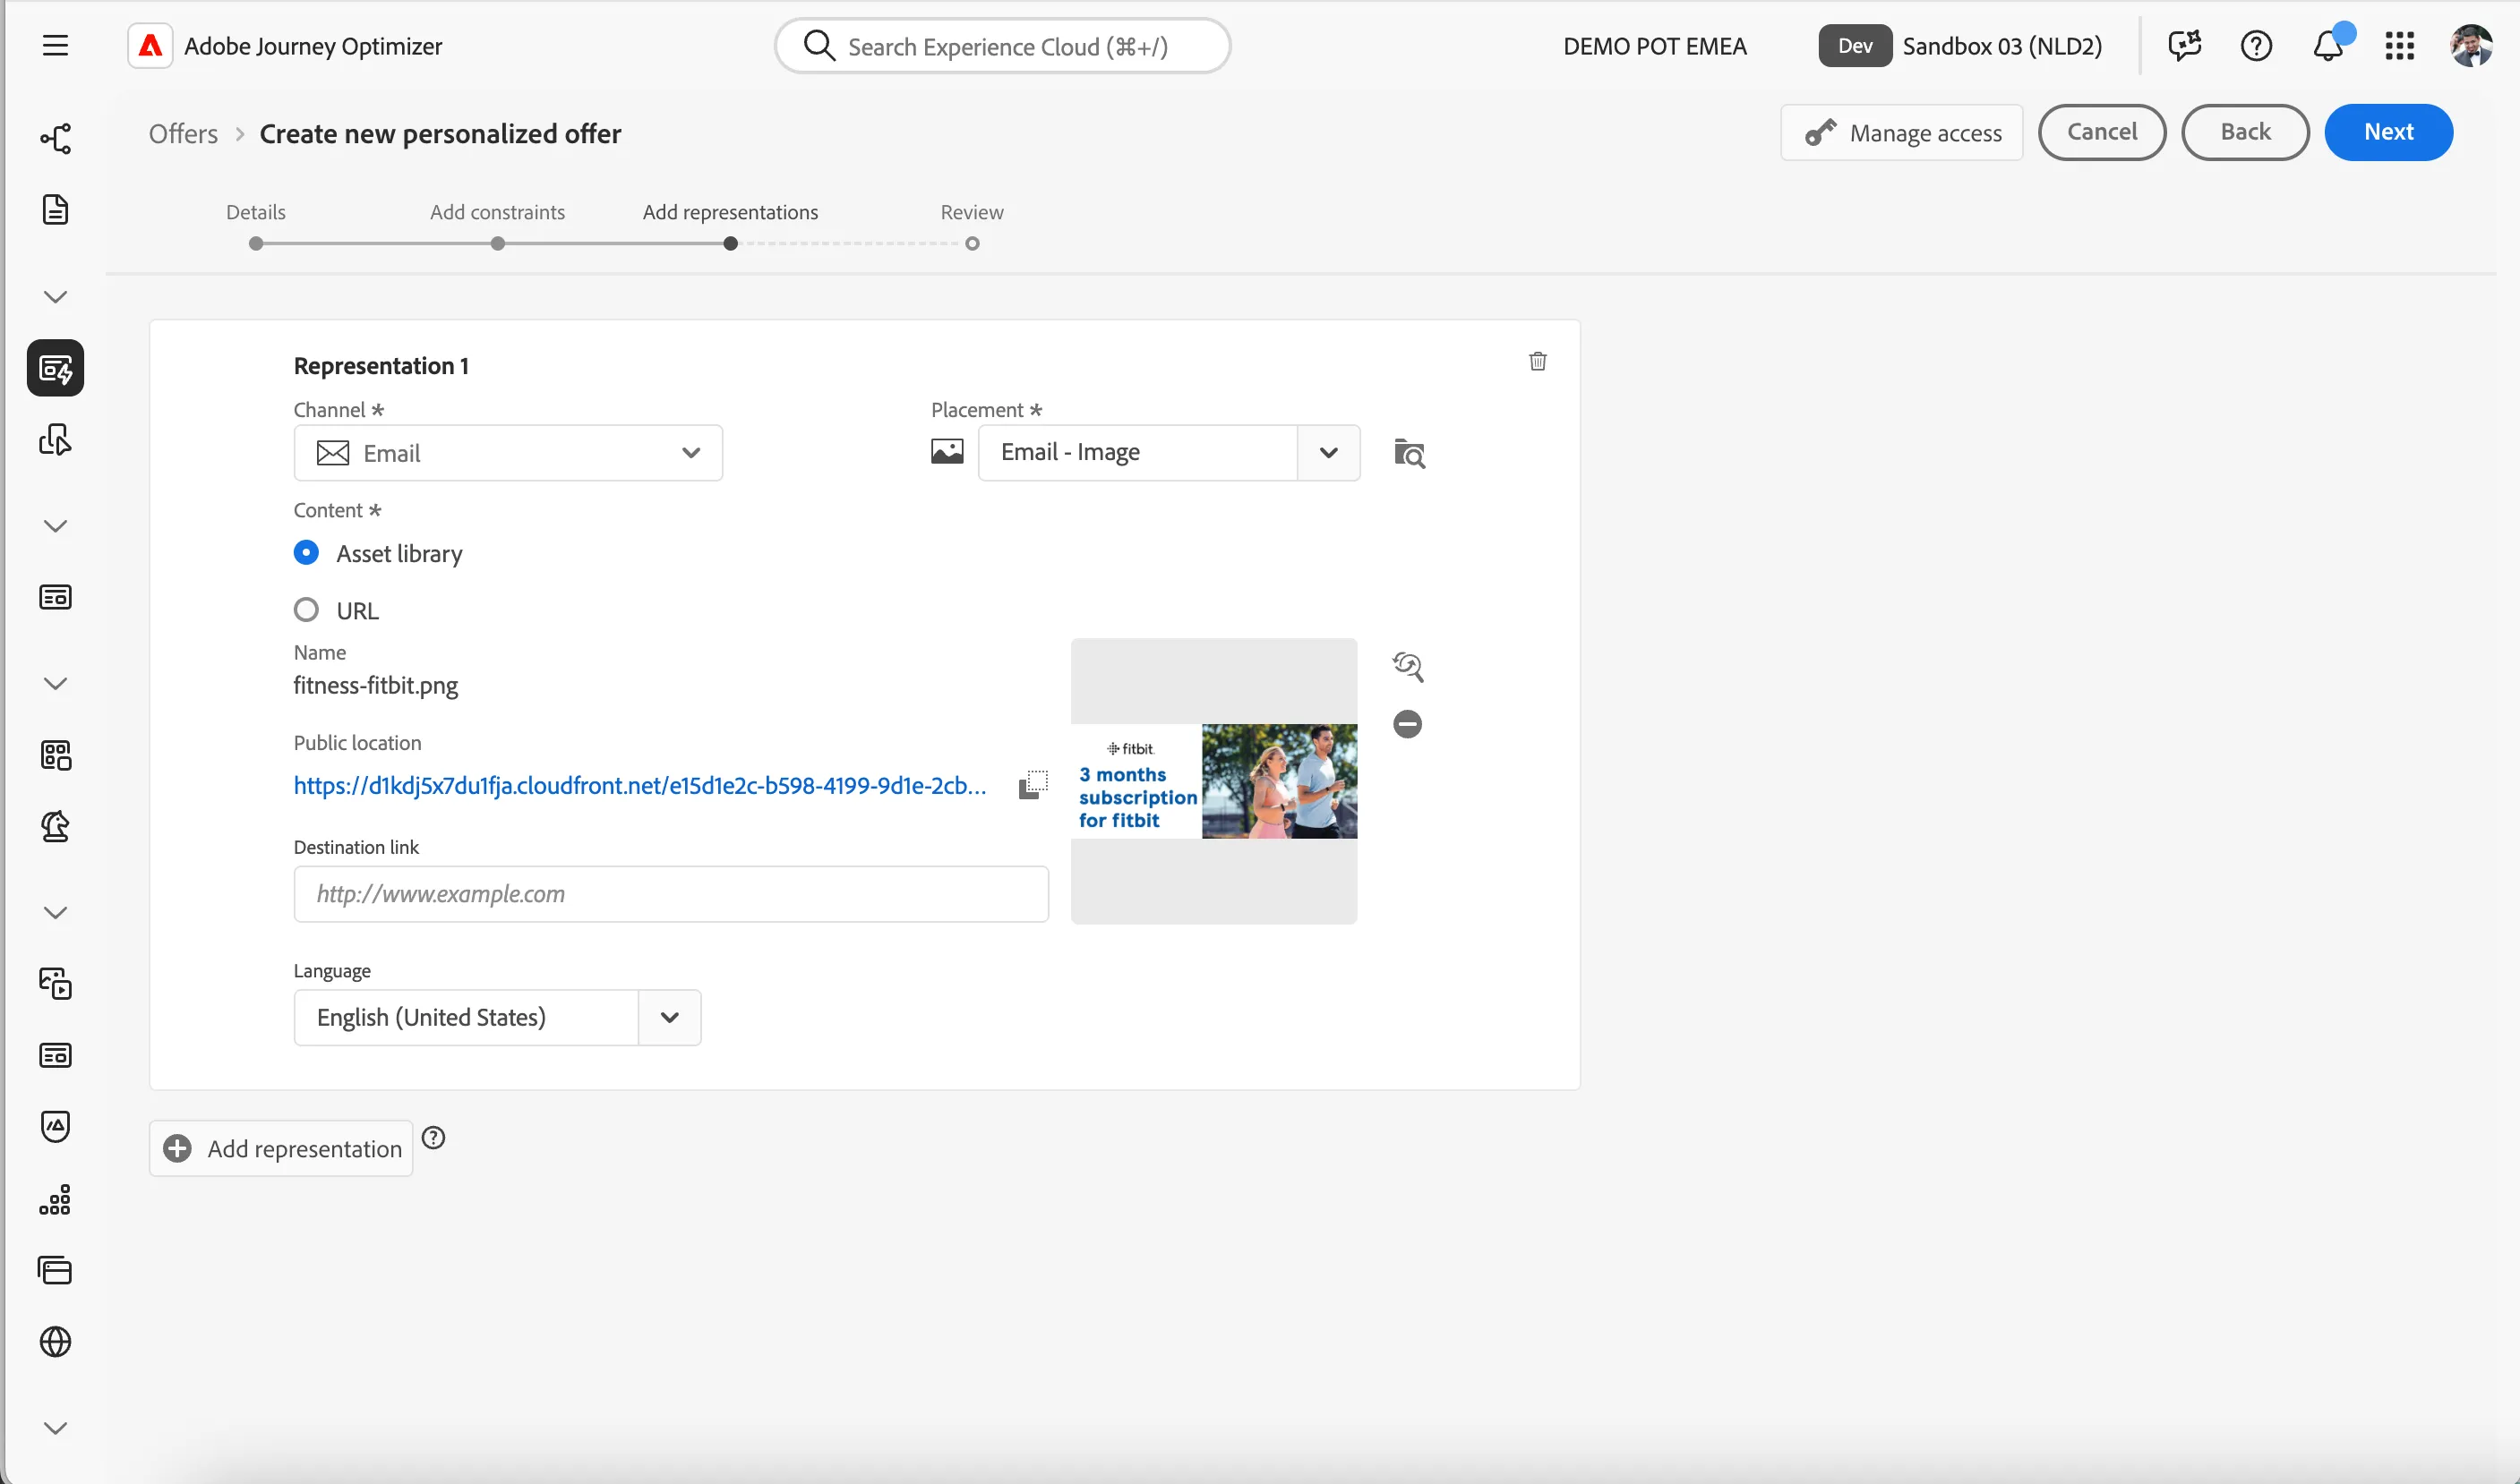Screen dimensions: 2520x1484
Task: Cancel the offer creation
Action: coord(2103,132)
